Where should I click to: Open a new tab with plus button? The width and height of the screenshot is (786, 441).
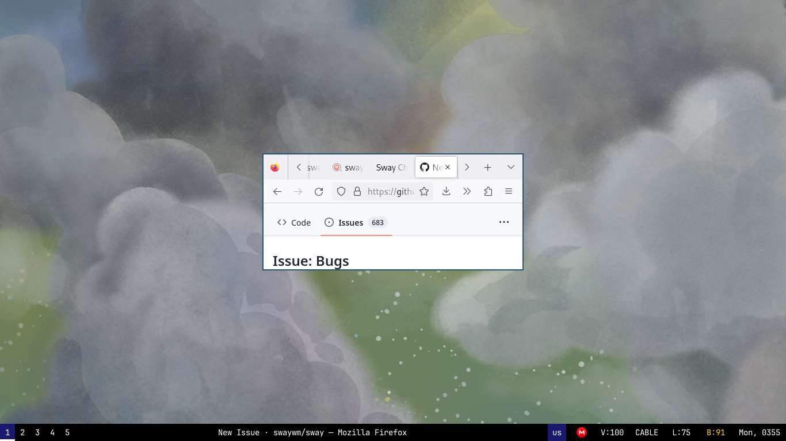[487, 167]
